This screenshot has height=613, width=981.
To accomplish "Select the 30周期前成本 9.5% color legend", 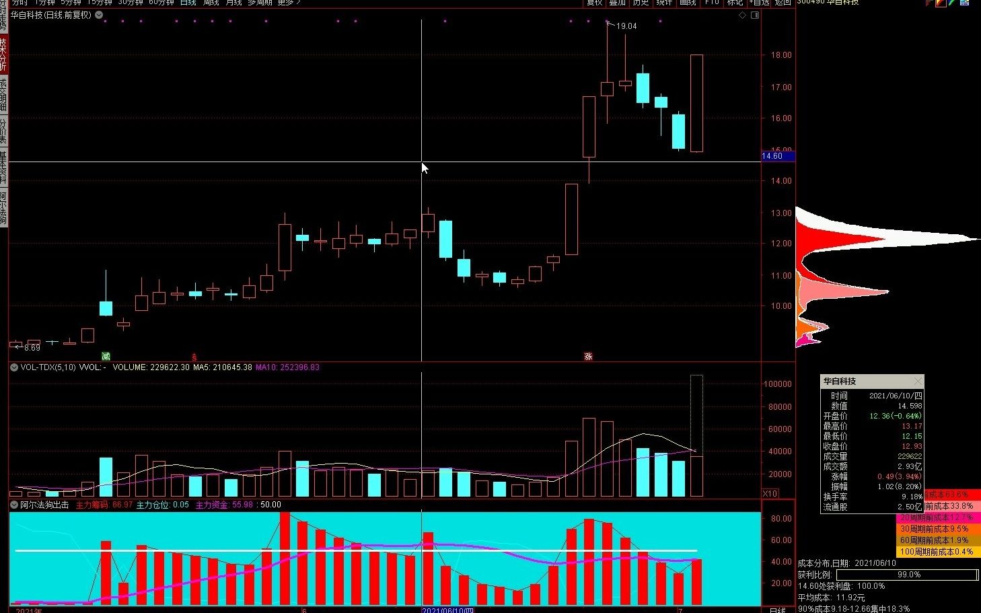I will click(x=938, y=529).
